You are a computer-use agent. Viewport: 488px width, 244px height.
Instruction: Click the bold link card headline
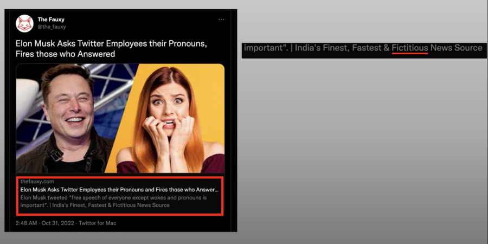(x=119, y=190)
